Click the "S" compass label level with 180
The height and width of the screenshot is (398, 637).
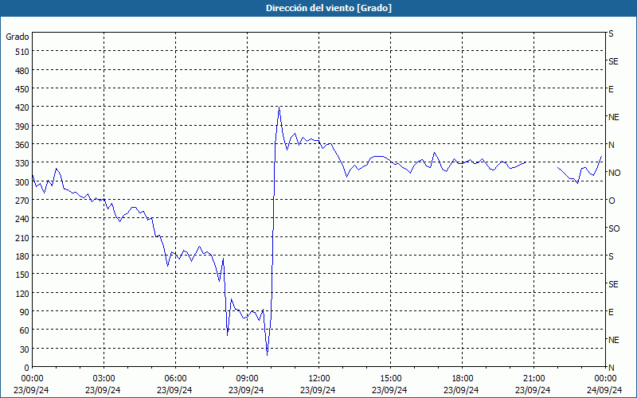pyautogui.click(x=611, y=256)
